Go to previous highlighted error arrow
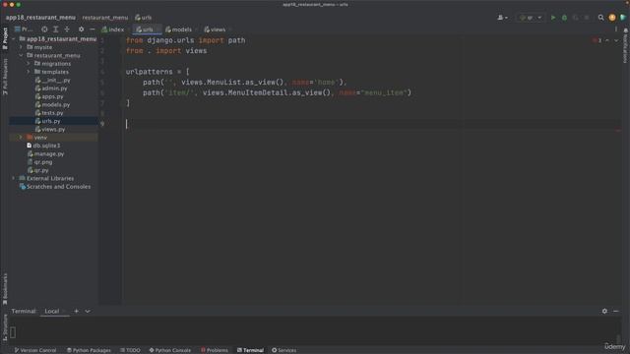 607,40
